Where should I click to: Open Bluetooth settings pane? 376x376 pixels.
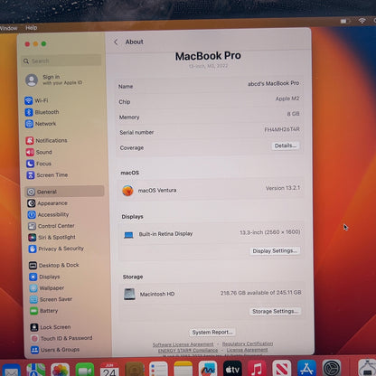pyautogui.click(x=42, y=112)
